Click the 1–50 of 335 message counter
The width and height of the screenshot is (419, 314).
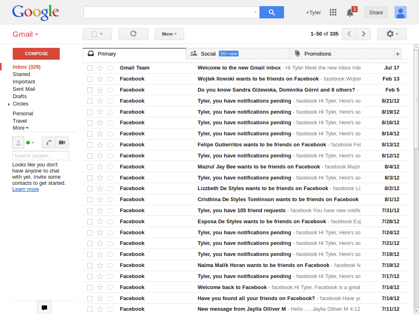point(324,34)
